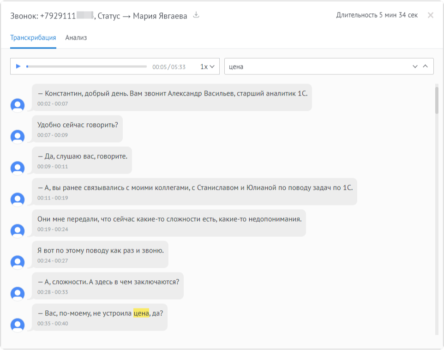Screen dimensions: 444x350
Task: Click timestamp 00:19 - 00:24
Action: pyautogui.click(x=53, y=229)
